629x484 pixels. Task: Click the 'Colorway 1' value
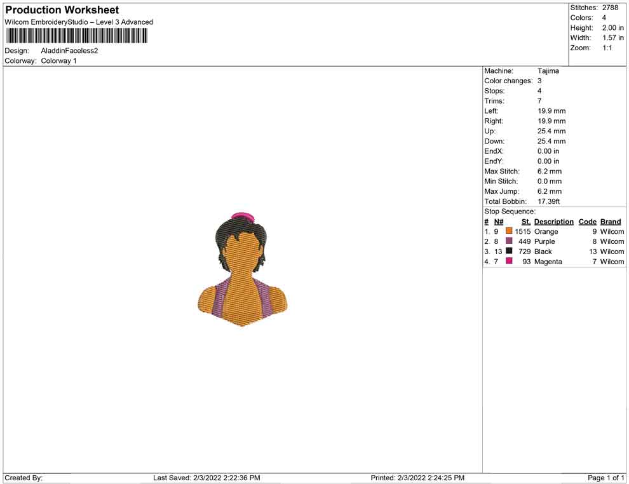coord(58,61)
